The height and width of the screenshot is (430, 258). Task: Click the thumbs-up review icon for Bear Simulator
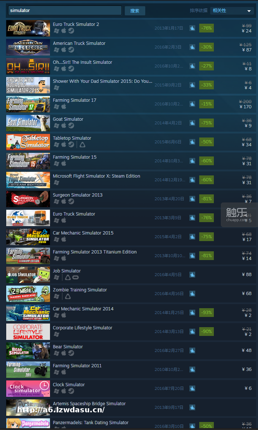tap(192, 350)
